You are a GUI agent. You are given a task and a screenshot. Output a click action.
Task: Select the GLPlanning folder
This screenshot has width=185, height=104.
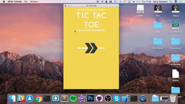(175, 58)
